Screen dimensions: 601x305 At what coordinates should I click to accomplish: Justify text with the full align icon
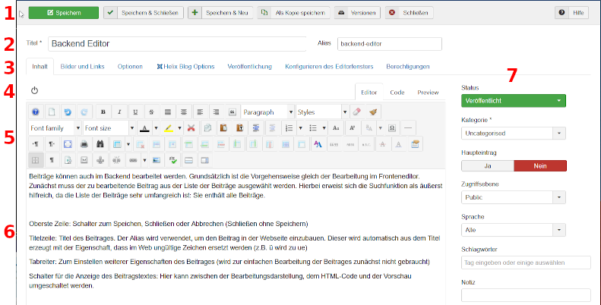(x=167, y=112)
